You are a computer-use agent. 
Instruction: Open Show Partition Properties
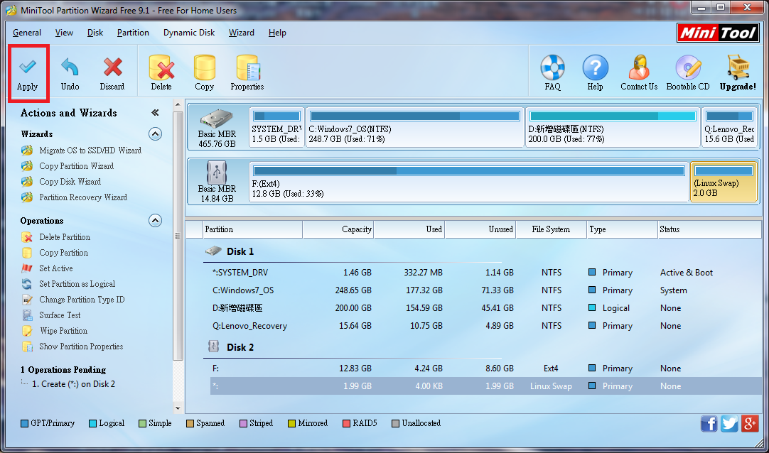(81, 346)
